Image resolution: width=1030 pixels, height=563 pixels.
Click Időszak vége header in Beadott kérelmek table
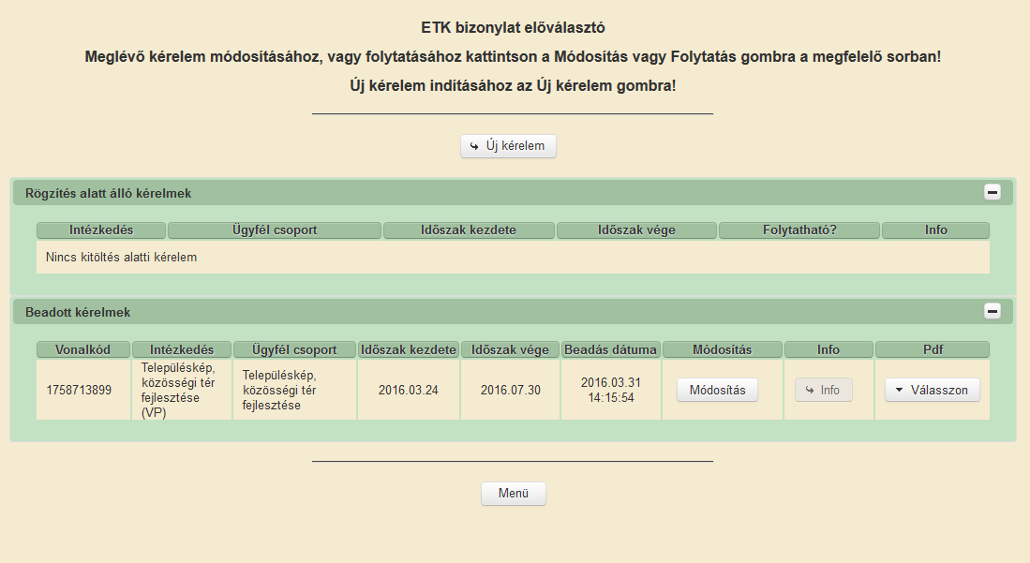511,349
